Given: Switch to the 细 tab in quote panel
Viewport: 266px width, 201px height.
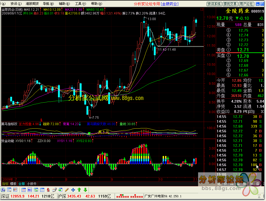Looking at the screenshot, I should (232, 184).
